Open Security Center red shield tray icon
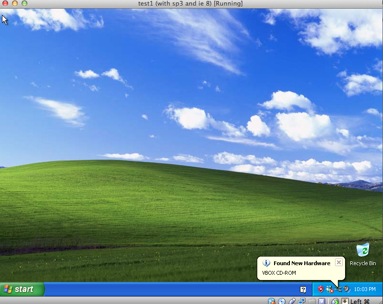This screenshot has height=304, width=383. click(321, 289)
